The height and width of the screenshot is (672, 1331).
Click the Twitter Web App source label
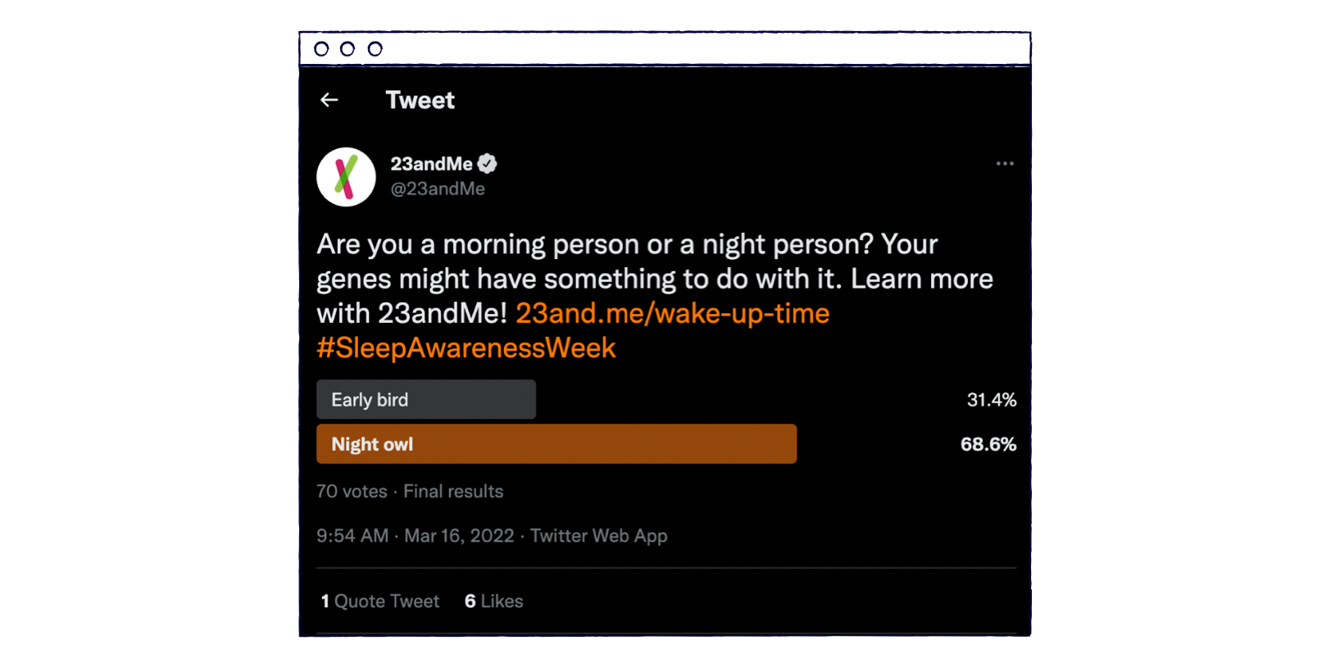[598, 536]
